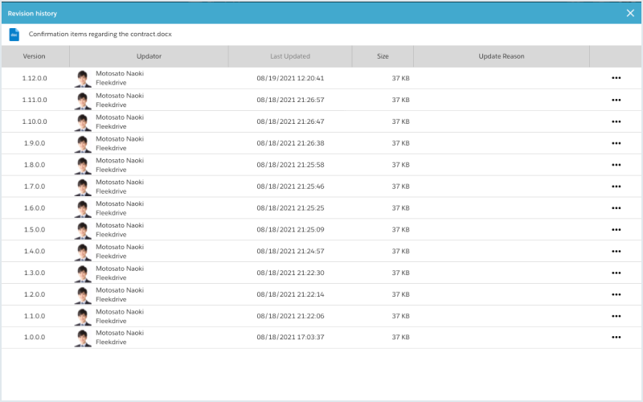Viewport: 643px width, 402px height.
Task: Click timestamp 08/18/2021 21:22:06
Action: pyautogui.click(x=290, y=316)
